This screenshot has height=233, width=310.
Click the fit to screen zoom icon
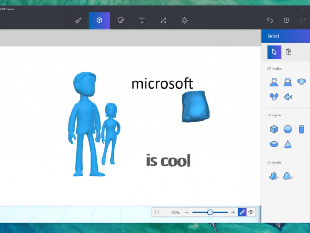(157, 212)
